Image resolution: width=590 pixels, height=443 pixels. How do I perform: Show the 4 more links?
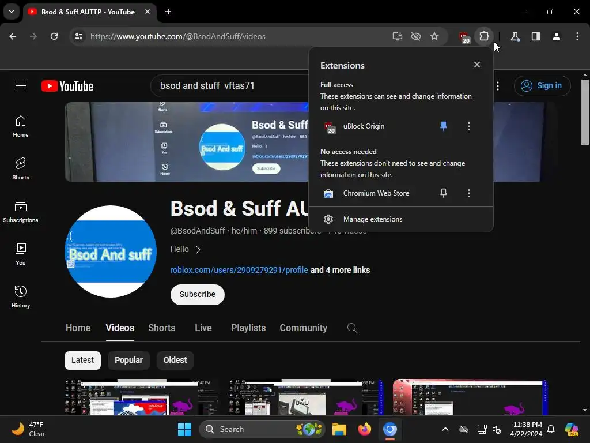[x=340, y=270]
